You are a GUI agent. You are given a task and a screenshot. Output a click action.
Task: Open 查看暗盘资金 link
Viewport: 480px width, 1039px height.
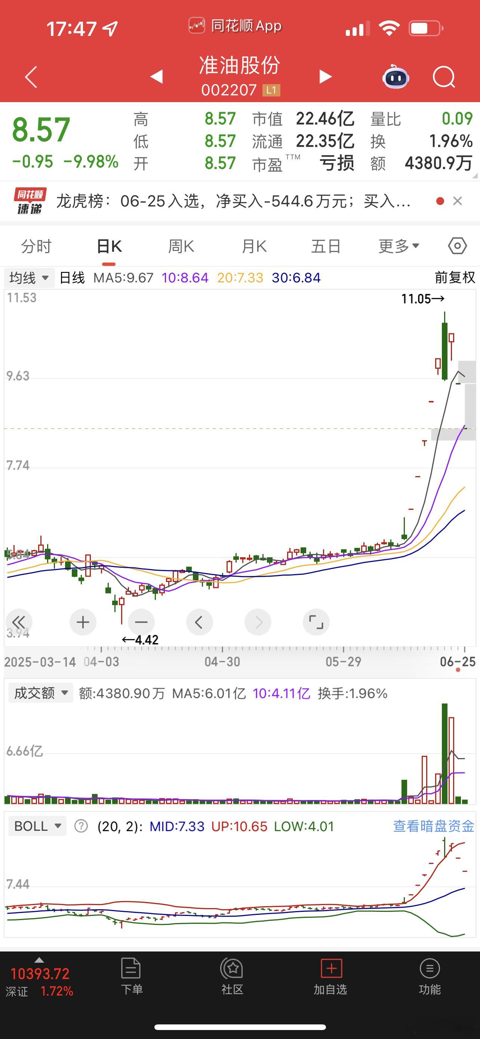click(434, 826)
